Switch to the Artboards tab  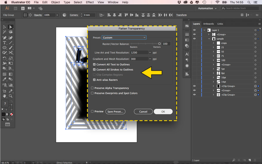coord(208,24)
